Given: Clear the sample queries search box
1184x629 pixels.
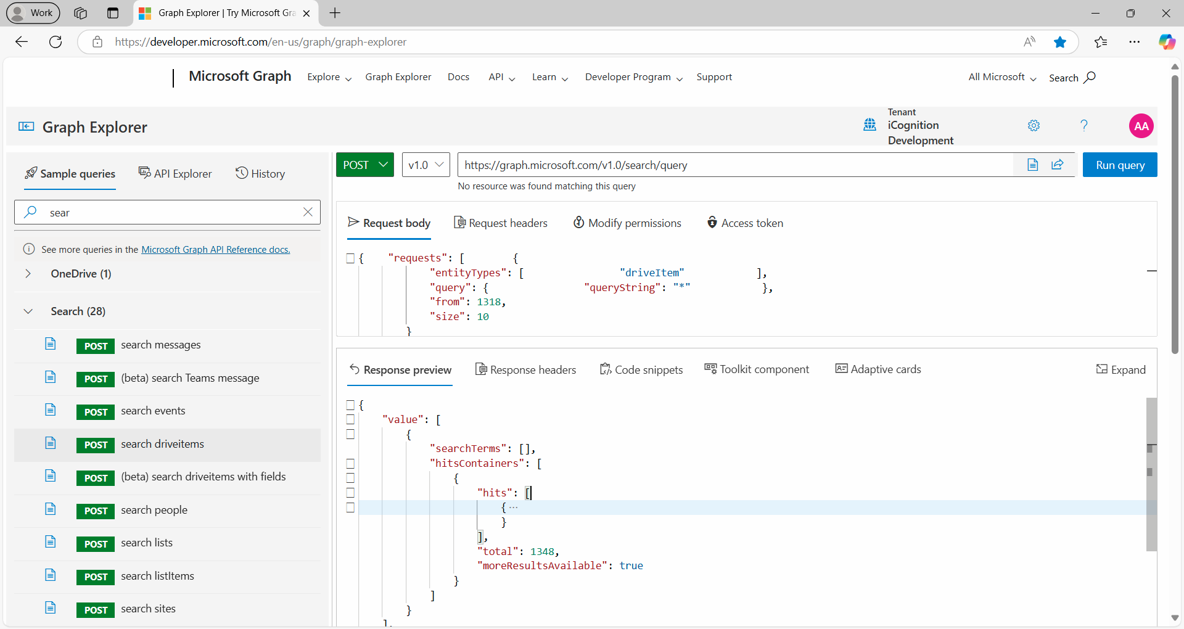Looking at the screenshot, I should [308, 212].
